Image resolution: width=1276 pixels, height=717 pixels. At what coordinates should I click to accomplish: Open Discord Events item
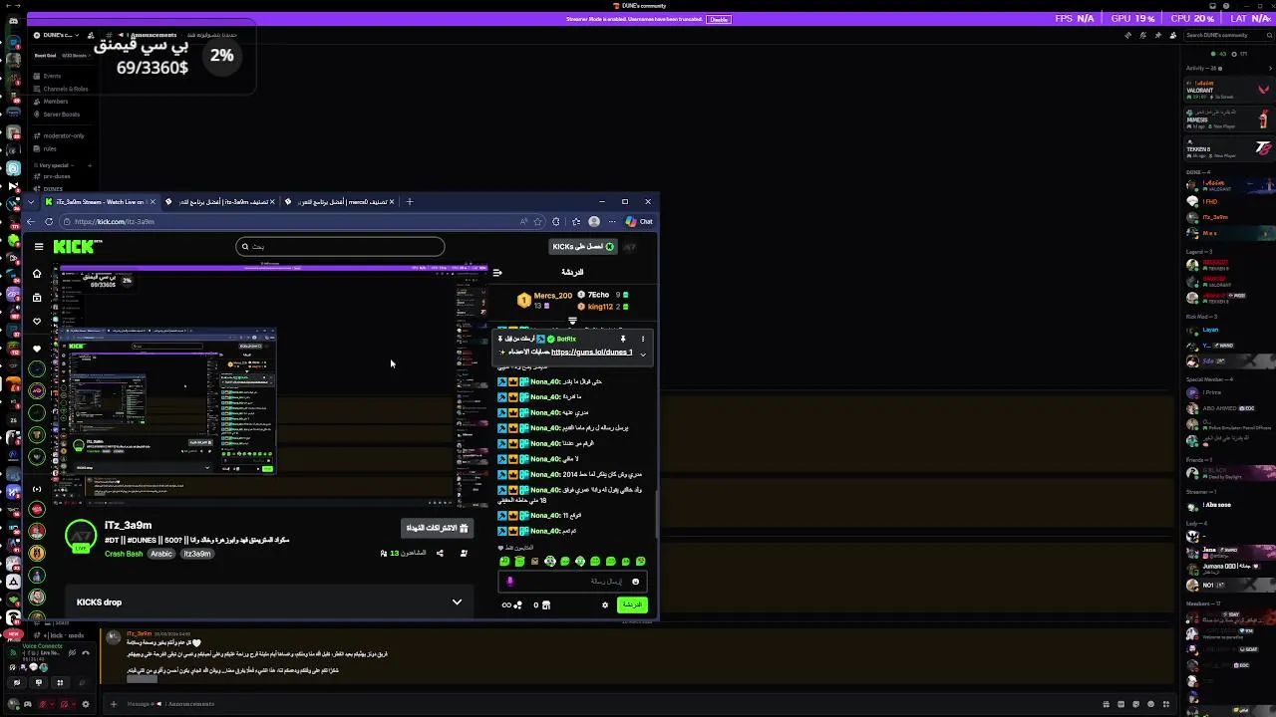52,76
